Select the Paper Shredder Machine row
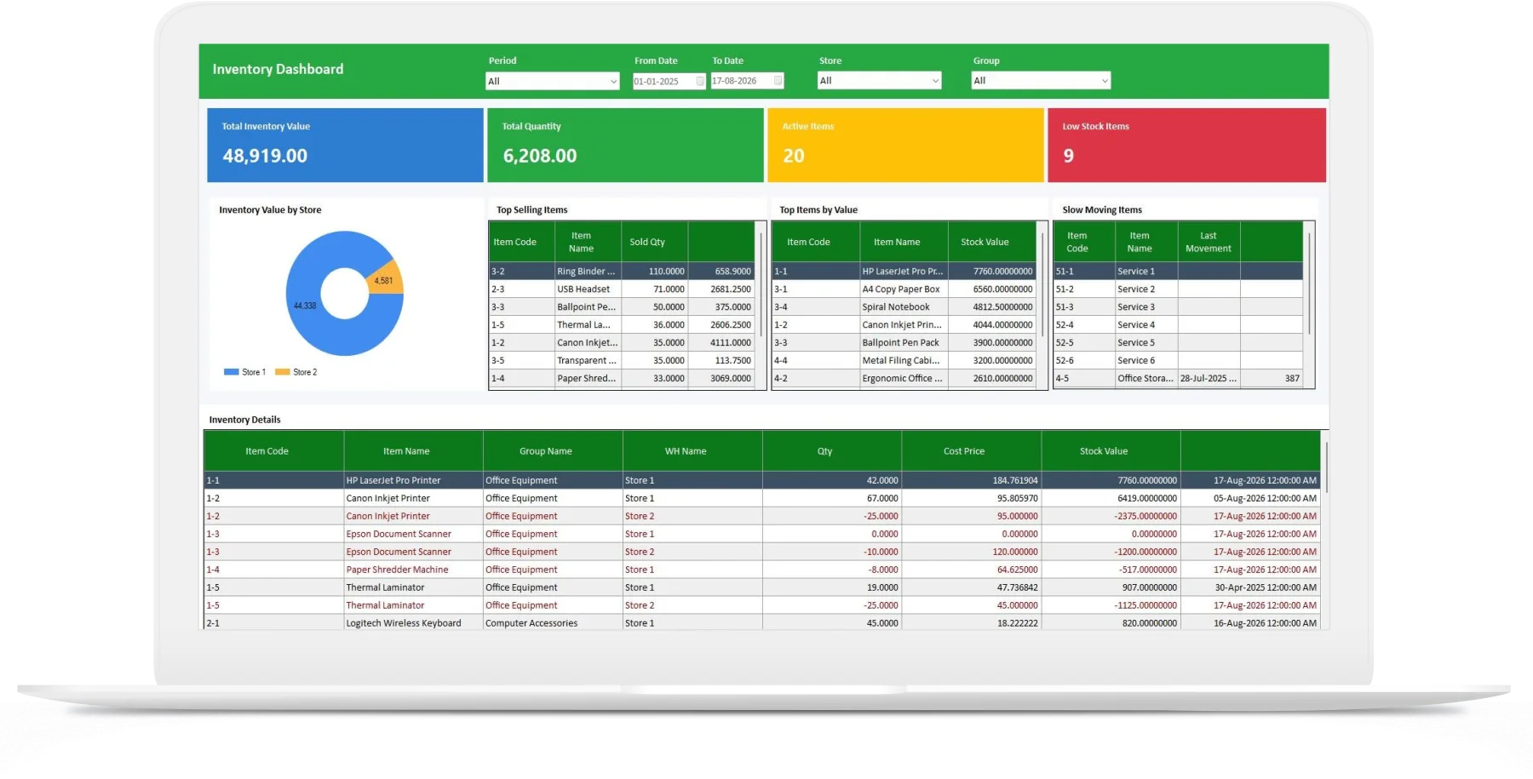This screenshot has height=779, width=1533. (762, 570)
